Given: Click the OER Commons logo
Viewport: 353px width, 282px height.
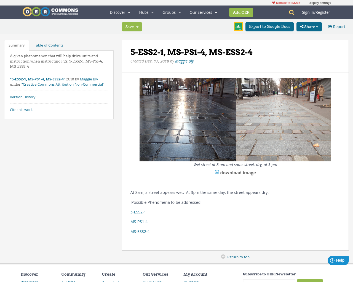Looking at the screenshot, I should coord(50,12).
